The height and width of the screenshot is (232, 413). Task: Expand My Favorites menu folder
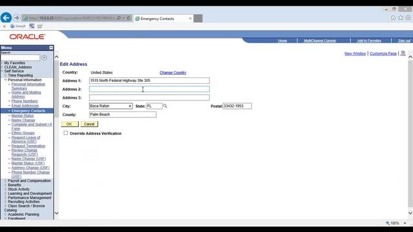(x=3, y=63)
